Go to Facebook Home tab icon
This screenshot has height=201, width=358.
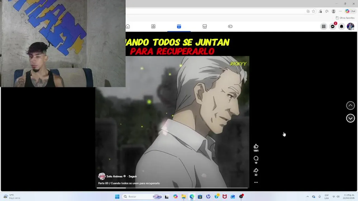(128, 27)
